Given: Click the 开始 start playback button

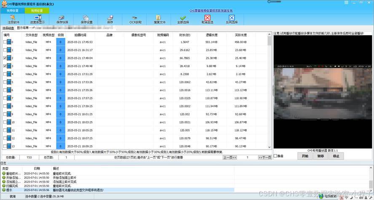Looking at the screenshot, I should 305,156.
